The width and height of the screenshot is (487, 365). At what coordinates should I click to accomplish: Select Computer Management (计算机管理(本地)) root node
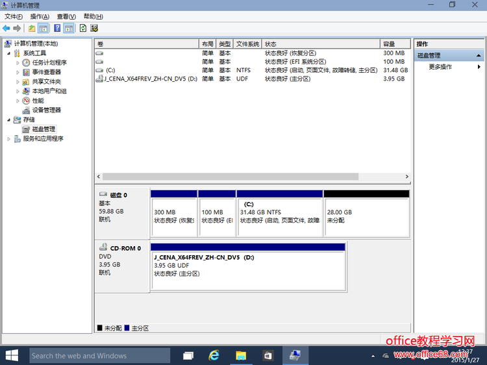tap(36, 44)
